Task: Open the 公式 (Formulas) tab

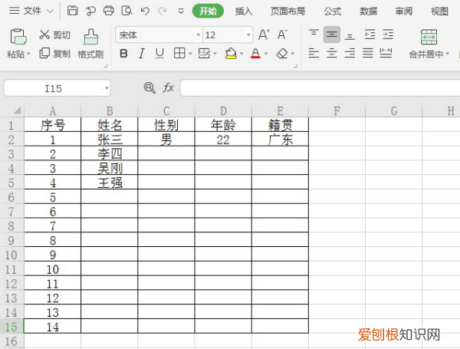Action: [x=333, y=12]
